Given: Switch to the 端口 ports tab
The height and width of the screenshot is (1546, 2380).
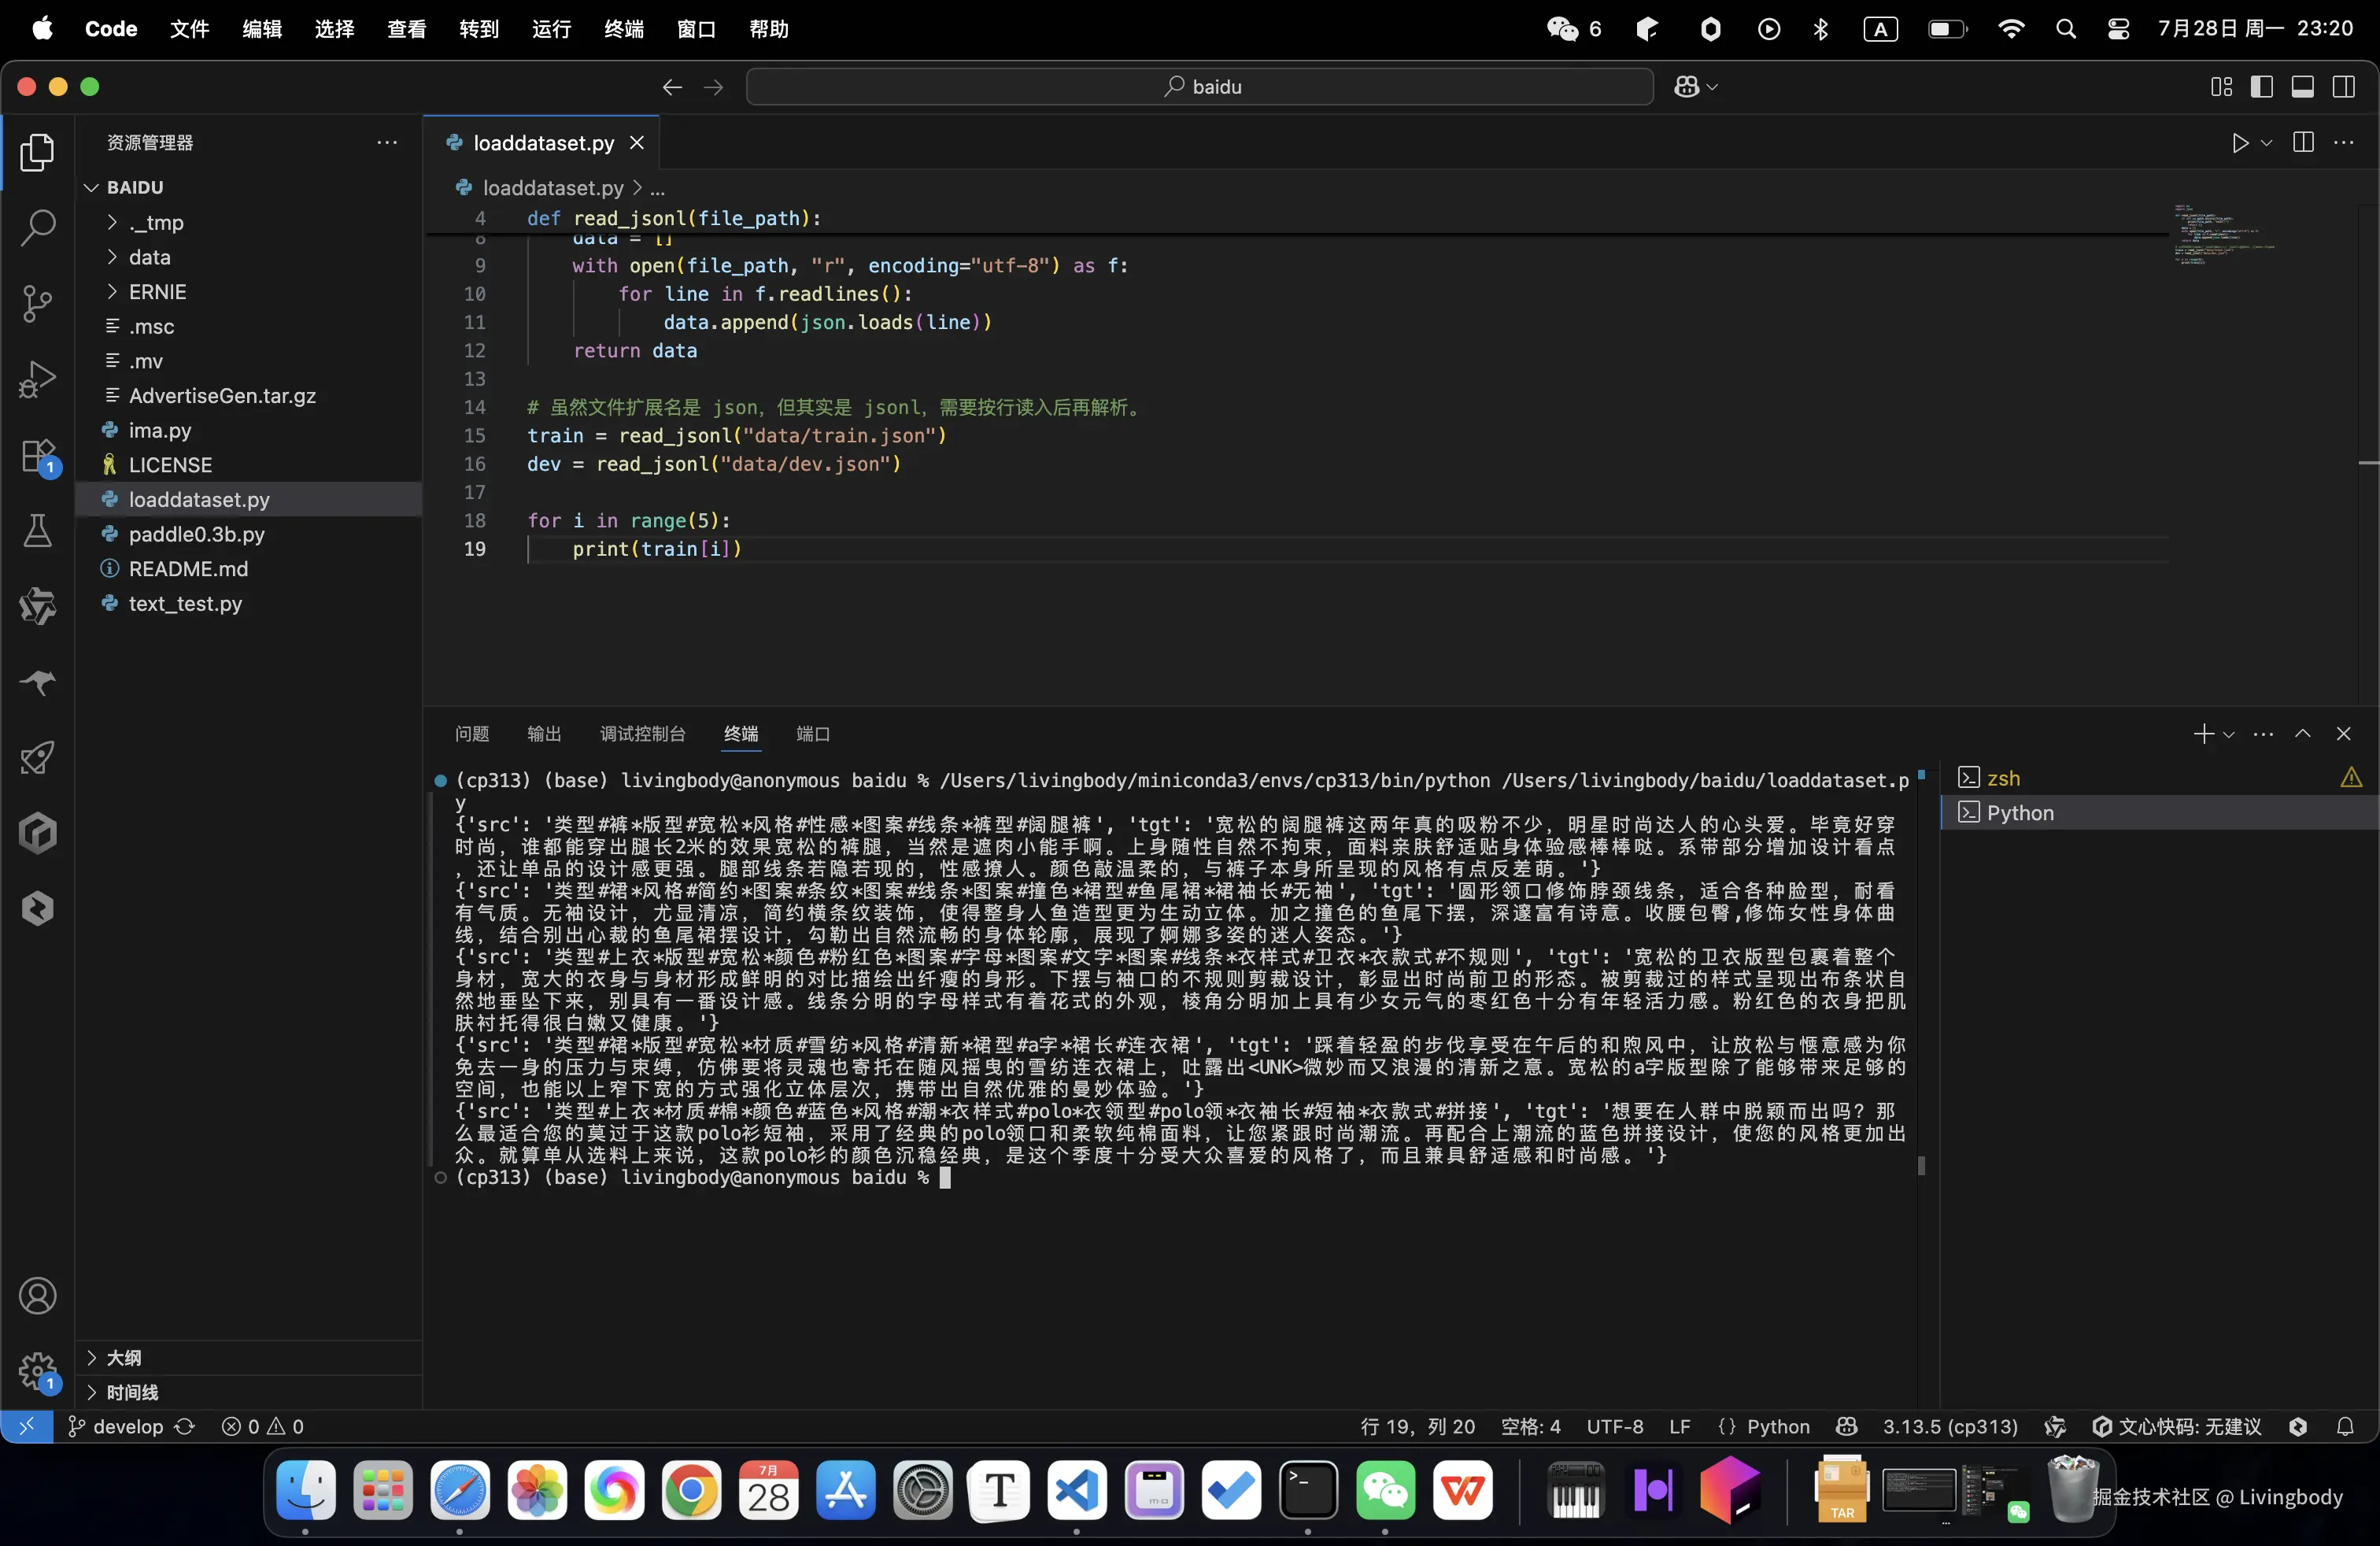Looking at the screenshot, I should [x=813, y=734].
